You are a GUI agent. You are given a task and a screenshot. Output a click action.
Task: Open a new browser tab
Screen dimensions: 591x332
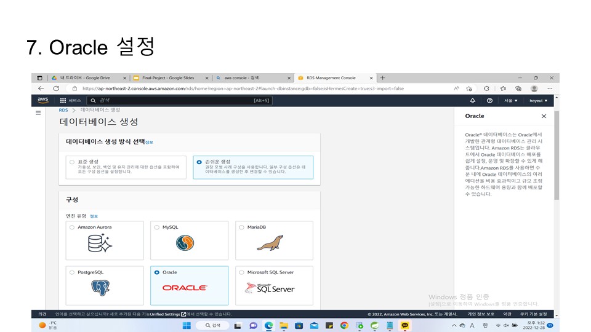click(x=382, y=78)
